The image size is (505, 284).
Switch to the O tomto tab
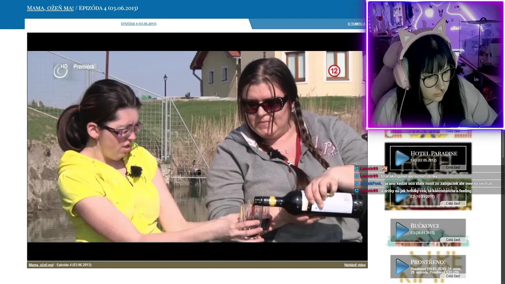(x=356, y=24)
